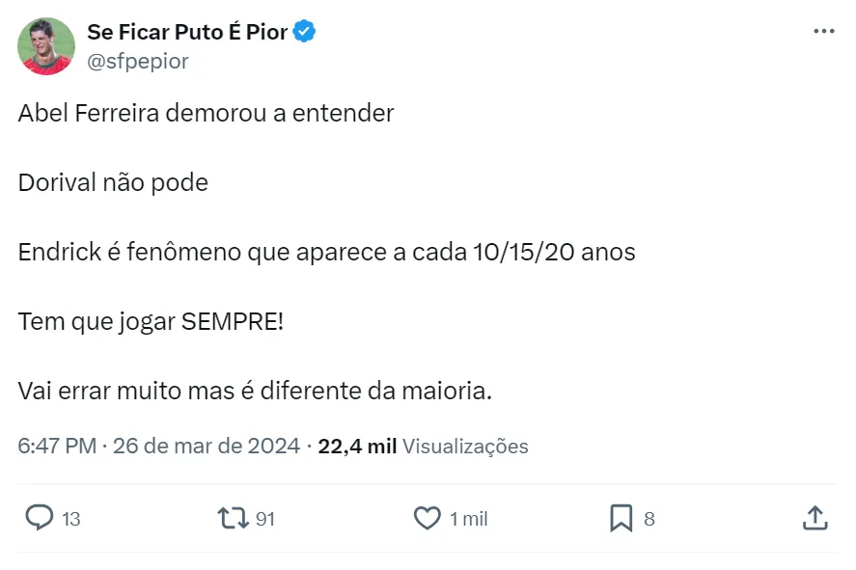Click the "22,4 mil" views number
This screenshot has height=570, width=856.
pos(357,447)
